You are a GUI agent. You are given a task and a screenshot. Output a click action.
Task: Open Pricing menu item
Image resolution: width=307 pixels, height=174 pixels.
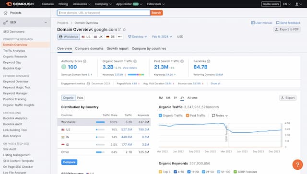click(x=63, y=4)
